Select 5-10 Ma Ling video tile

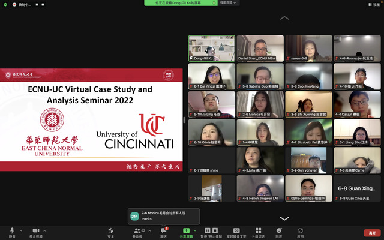coord(212,104)
